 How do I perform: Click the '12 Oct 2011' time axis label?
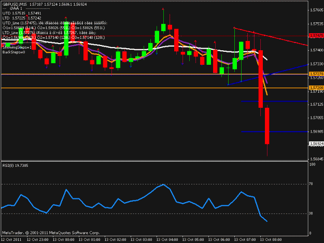(11, 240)
